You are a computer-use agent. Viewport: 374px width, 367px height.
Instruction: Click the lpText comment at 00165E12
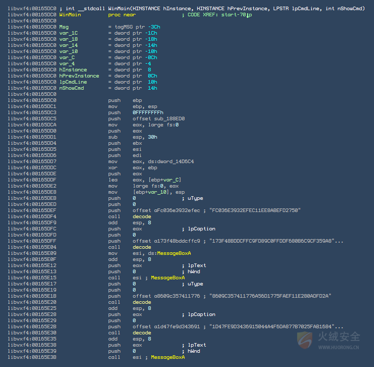click(194, 266)
